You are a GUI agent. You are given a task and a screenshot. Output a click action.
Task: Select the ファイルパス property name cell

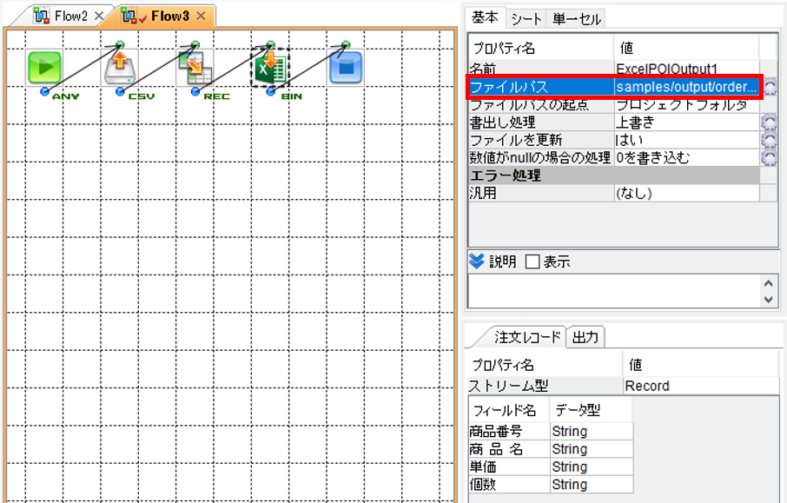click(x=541, y=87)
